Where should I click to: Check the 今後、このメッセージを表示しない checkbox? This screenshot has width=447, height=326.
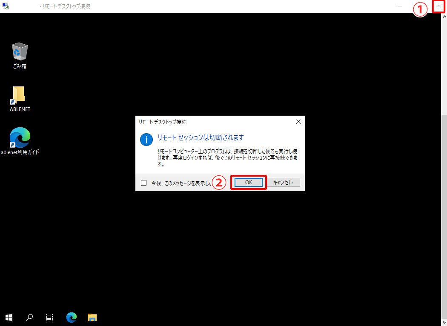tap(143, 183)
